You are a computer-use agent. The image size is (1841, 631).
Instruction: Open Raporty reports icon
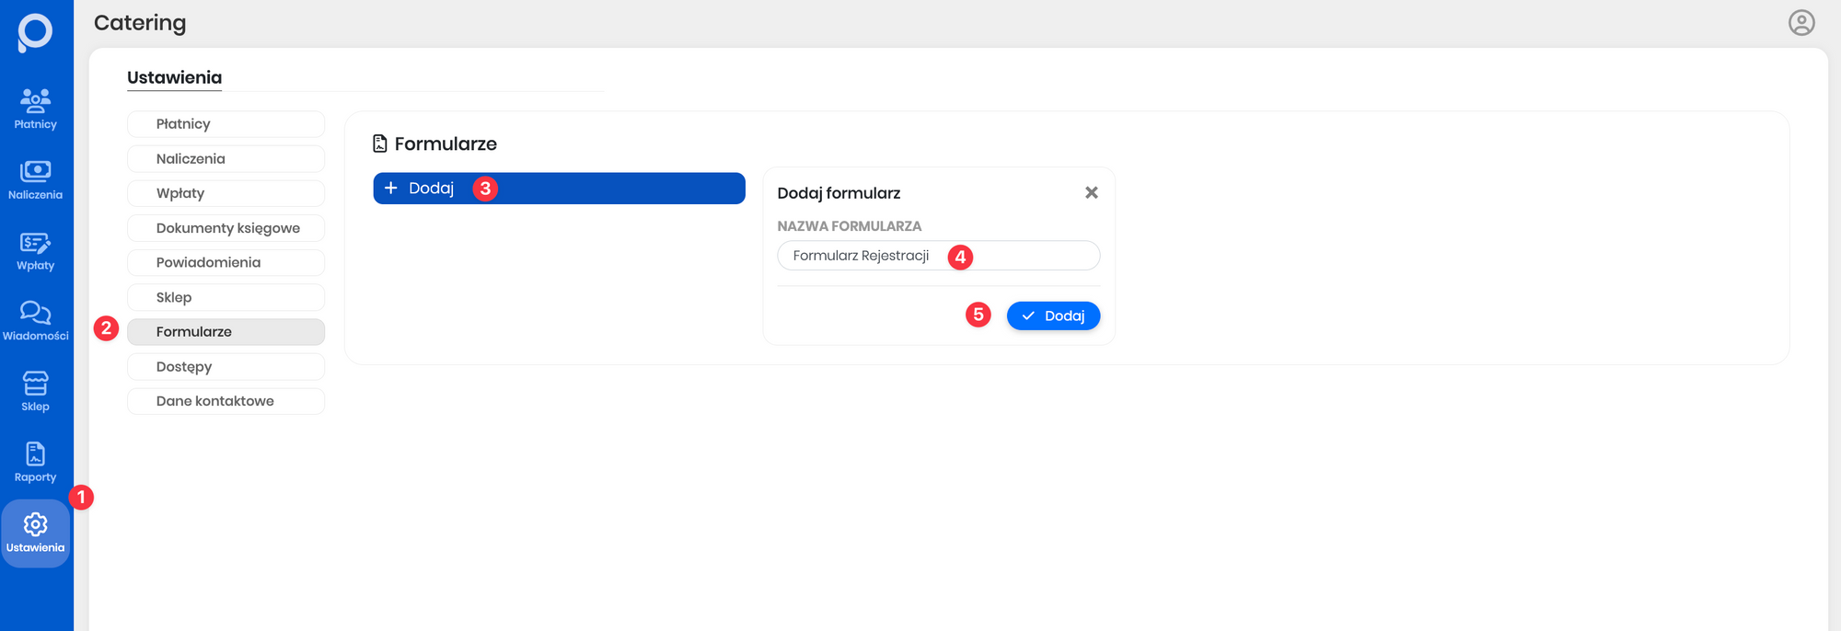[x=35, y=462]
